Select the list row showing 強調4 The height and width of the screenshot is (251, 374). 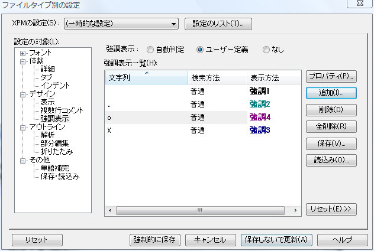tap(203, 118)
